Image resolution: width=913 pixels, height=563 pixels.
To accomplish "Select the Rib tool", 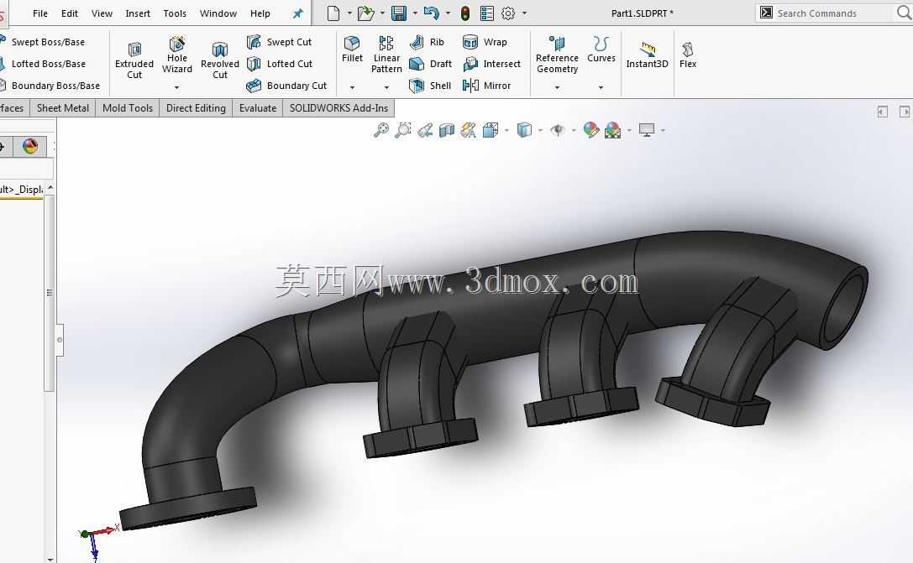I will pos(427,42).
